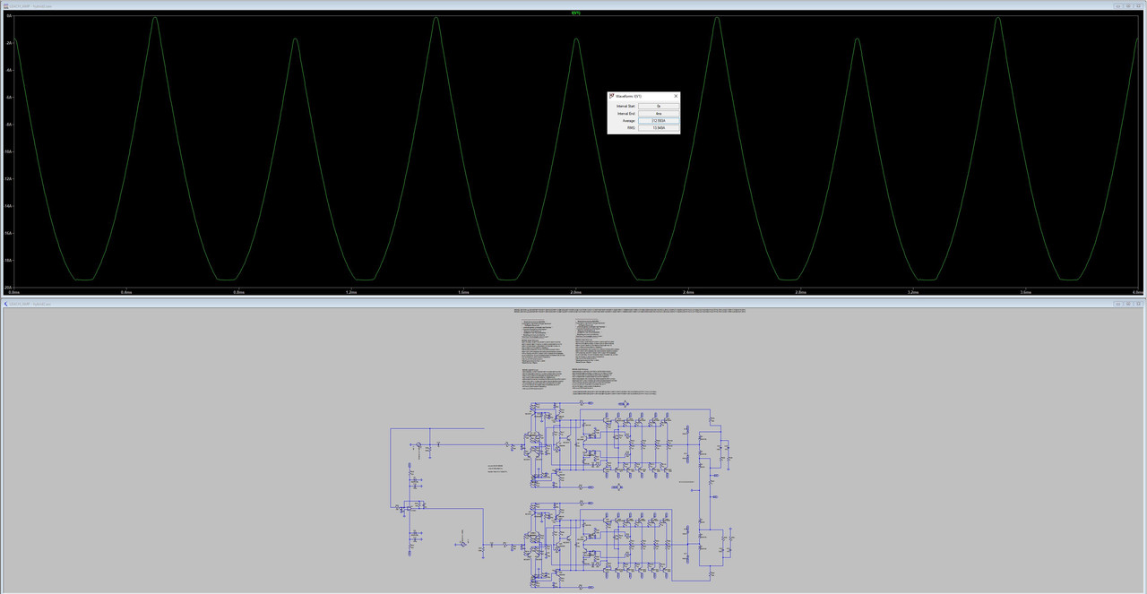Close the schematic window

[1139, 304]
